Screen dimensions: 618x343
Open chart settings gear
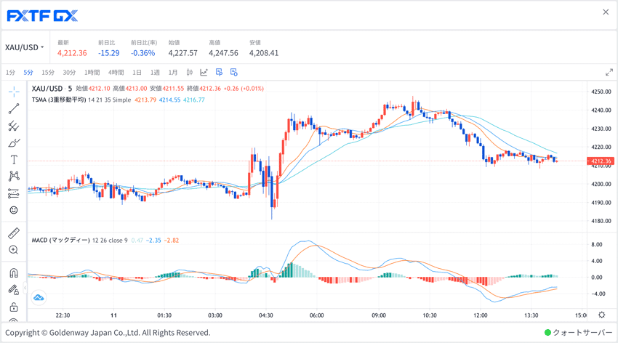click(x=602, y=315)
